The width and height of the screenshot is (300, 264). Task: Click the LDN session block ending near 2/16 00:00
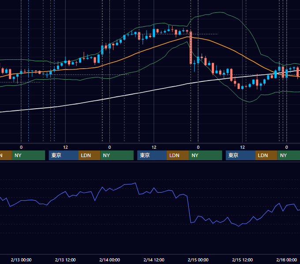(266, 155)
